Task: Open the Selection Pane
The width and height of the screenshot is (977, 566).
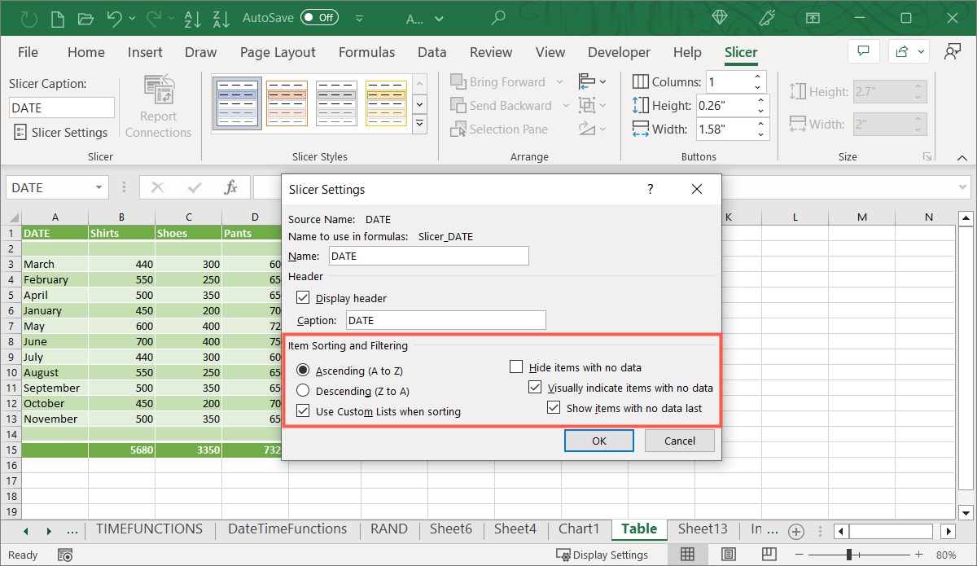Action: coord(500,129)
